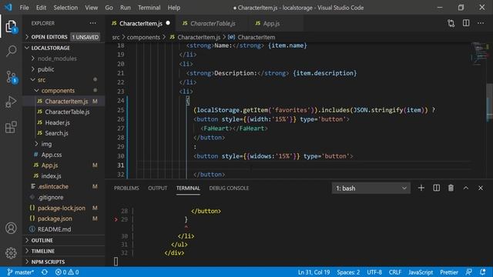
Task: Switch to DEBUG CONSOLE panel tab
Action: pos(229,188)
